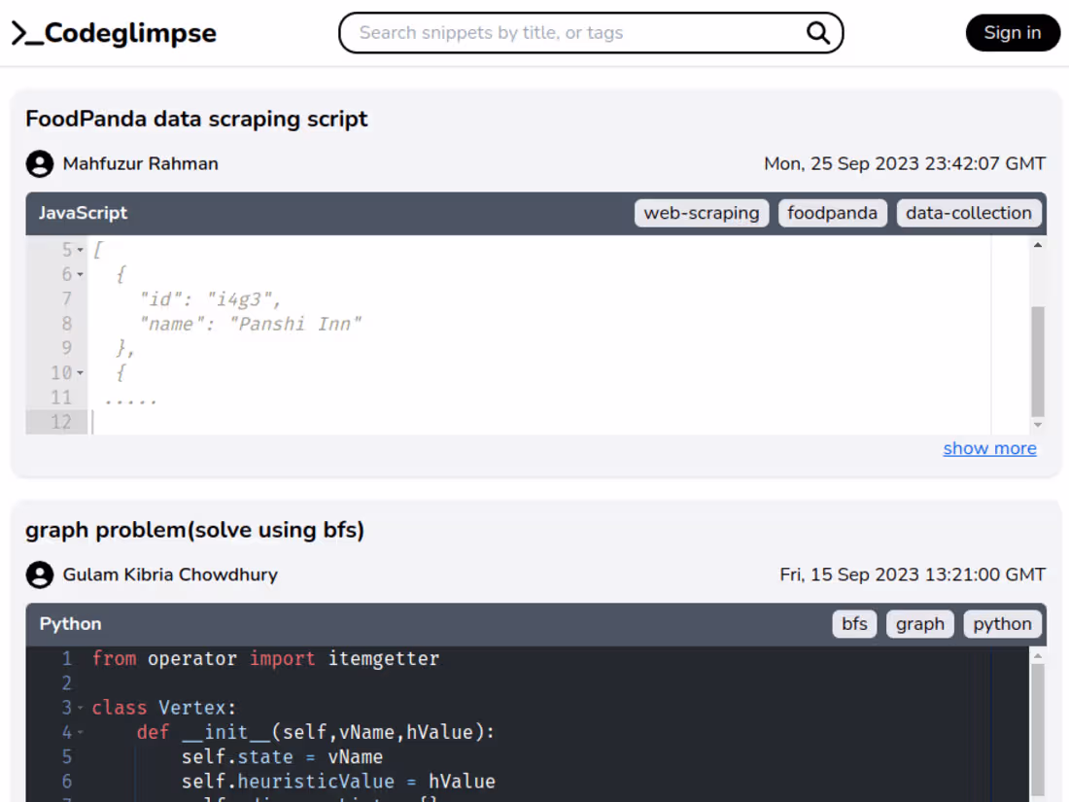Select the data-collection tag
The image size is (1069, 802).
969,213
